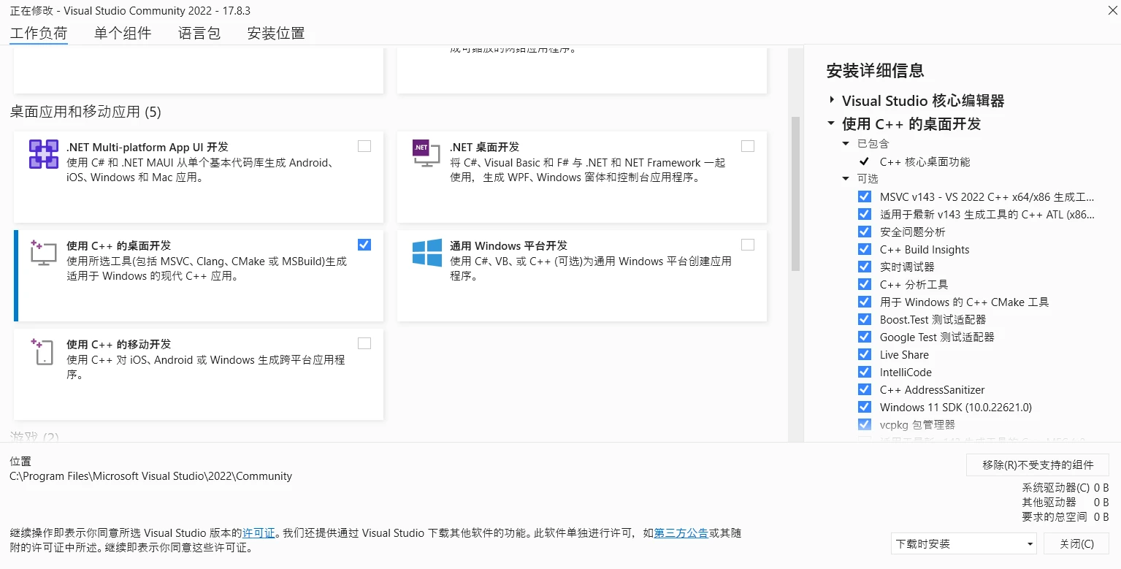Uncheck the 实时调试器 component

tap(865, 267)
